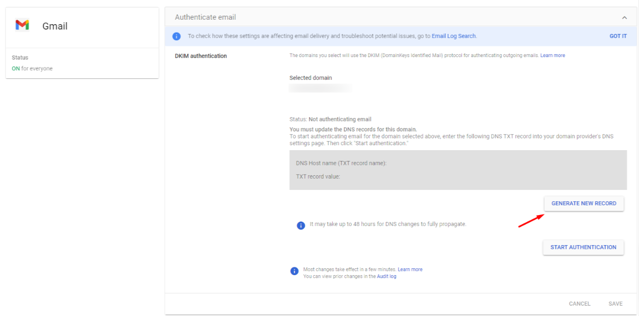The width and height of the screenshot is (639, 316).
Task: Dismiss the banner with GOT IT
Action: (x=618, y=36)
